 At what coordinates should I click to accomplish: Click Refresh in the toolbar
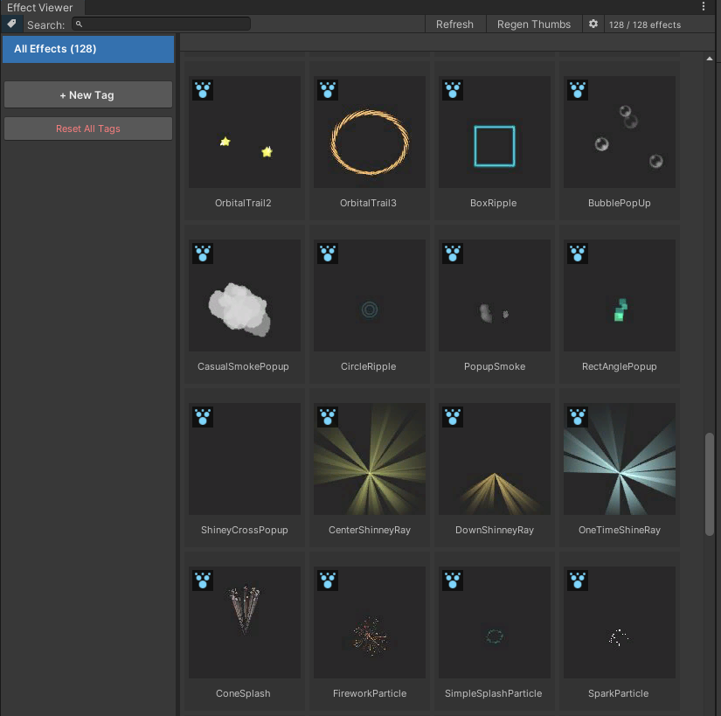pyautogui.click(x=454, y=24)
